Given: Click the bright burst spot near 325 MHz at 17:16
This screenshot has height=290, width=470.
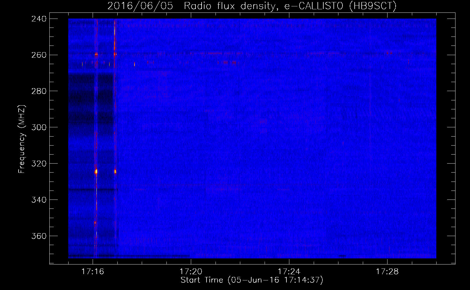Looking at the screenshot, I should coord(96,171).
